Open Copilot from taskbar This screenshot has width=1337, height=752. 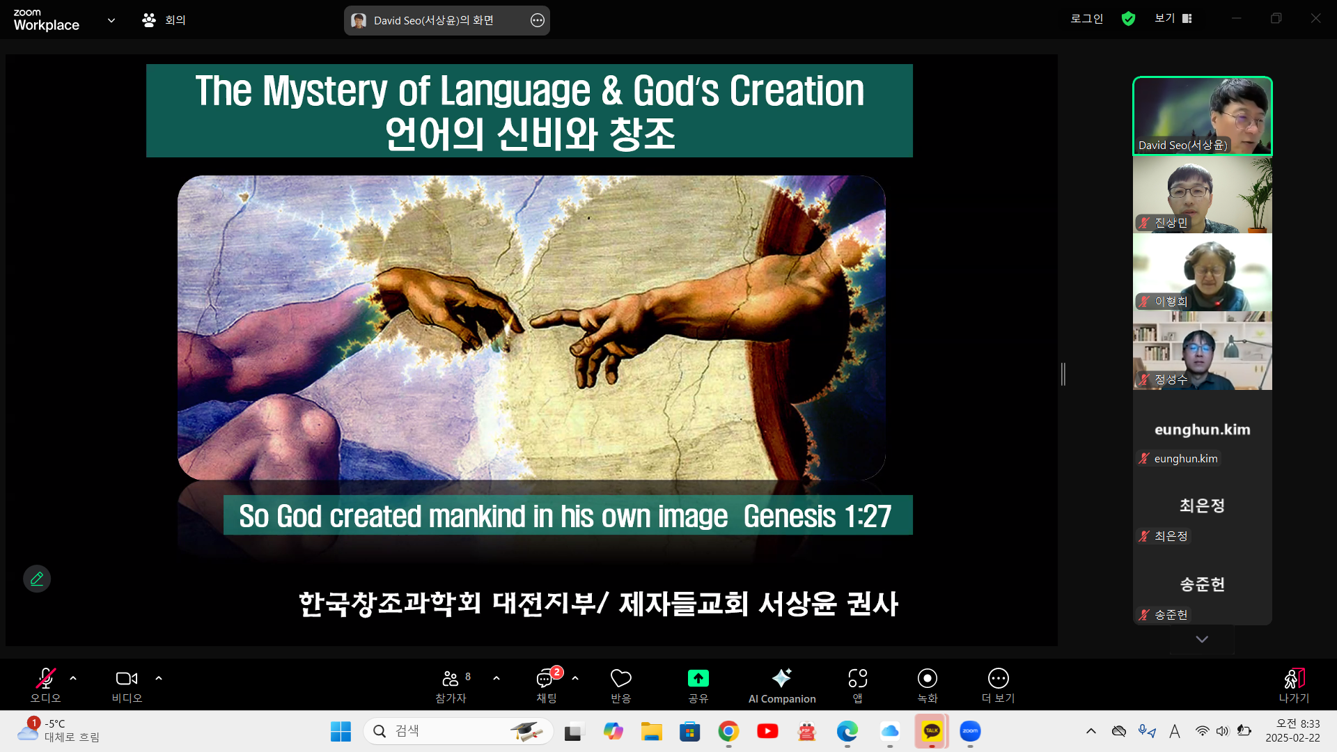pos(613,731)
